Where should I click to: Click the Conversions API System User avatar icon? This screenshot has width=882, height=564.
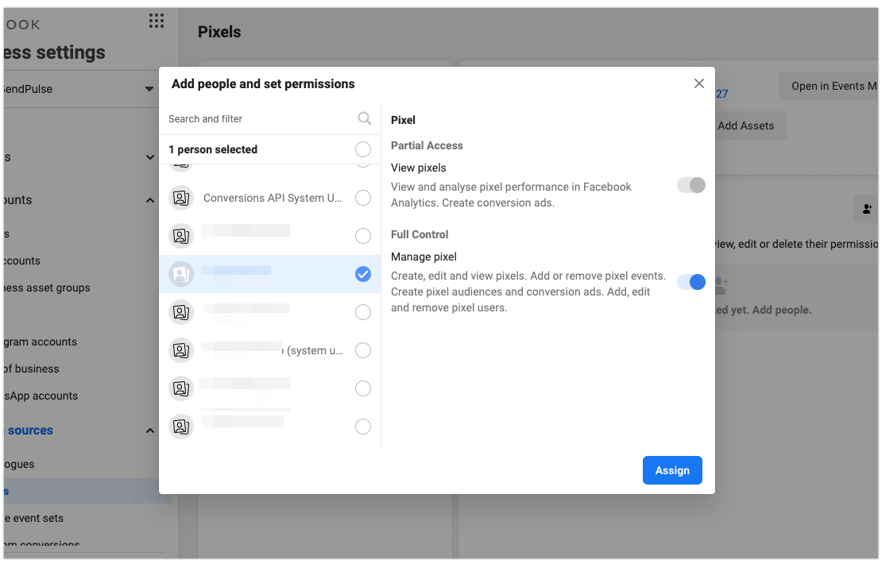coord(181,198)
